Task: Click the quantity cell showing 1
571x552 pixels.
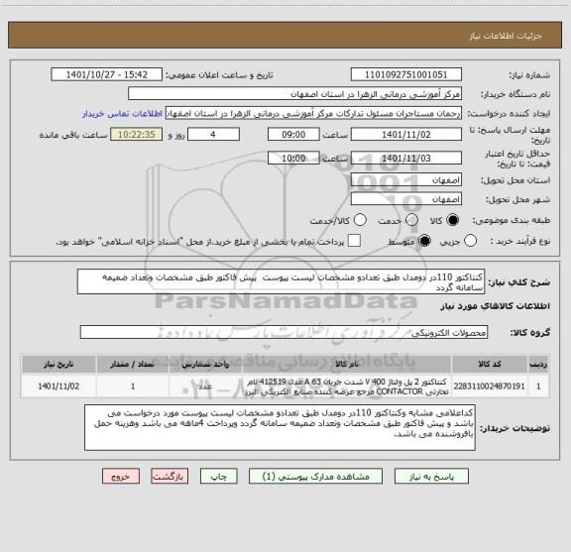Action: (x=133, y=386)
